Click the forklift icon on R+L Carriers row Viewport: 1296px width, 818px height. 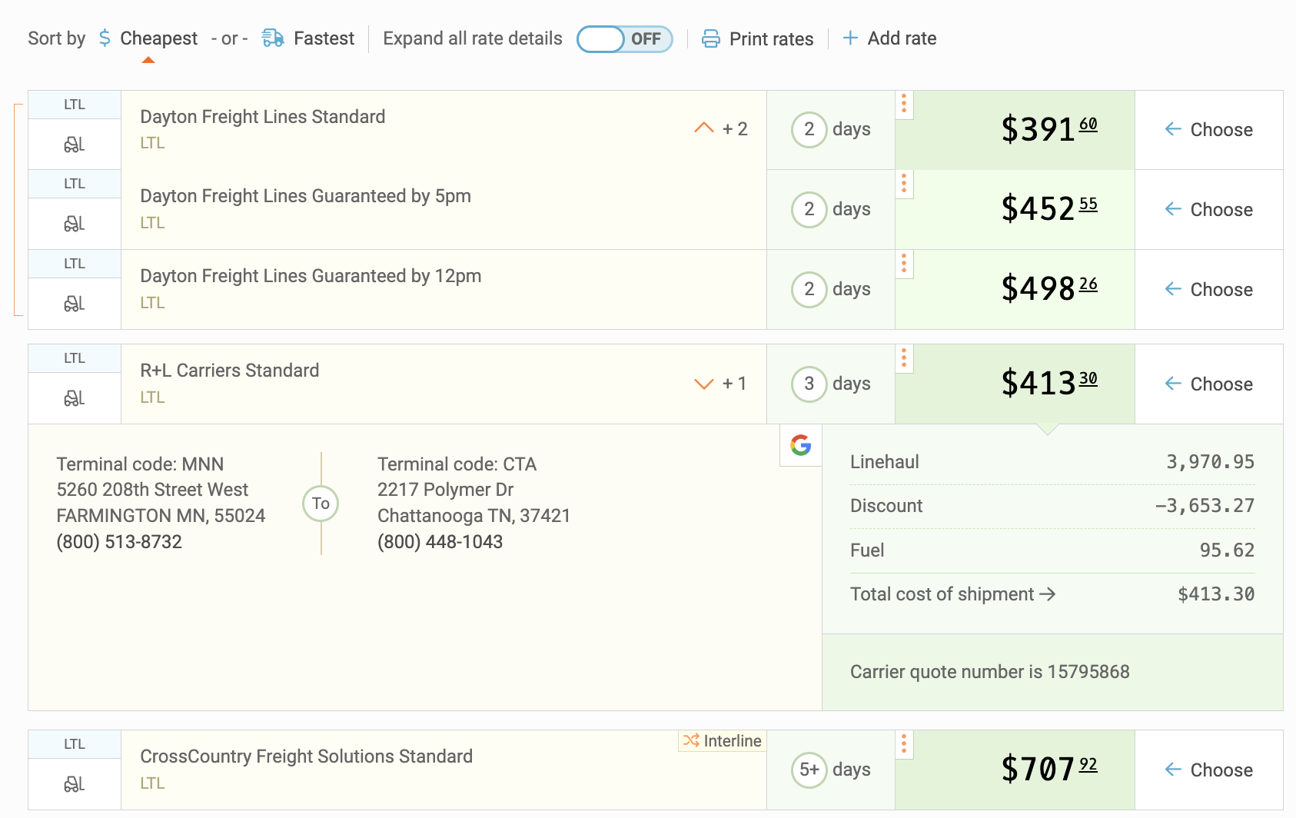73,397
